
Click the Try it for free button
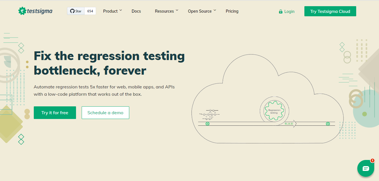point(55,113)
